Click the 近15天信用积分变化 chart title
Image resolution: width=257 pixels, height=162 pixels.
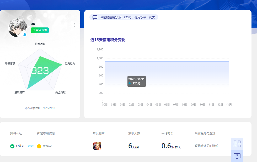tap(108, 40)
